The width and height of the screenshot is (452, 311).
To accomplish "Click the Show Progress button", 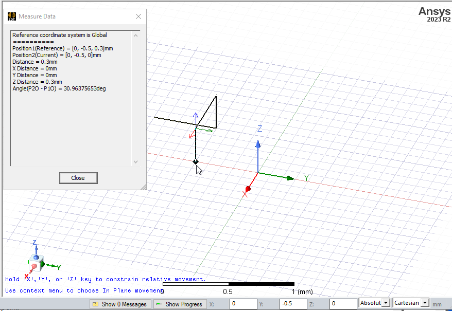I will (x=180, y=304).
